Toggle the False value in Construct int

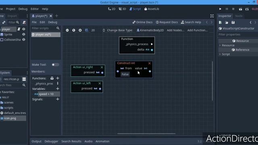[125, 74]
